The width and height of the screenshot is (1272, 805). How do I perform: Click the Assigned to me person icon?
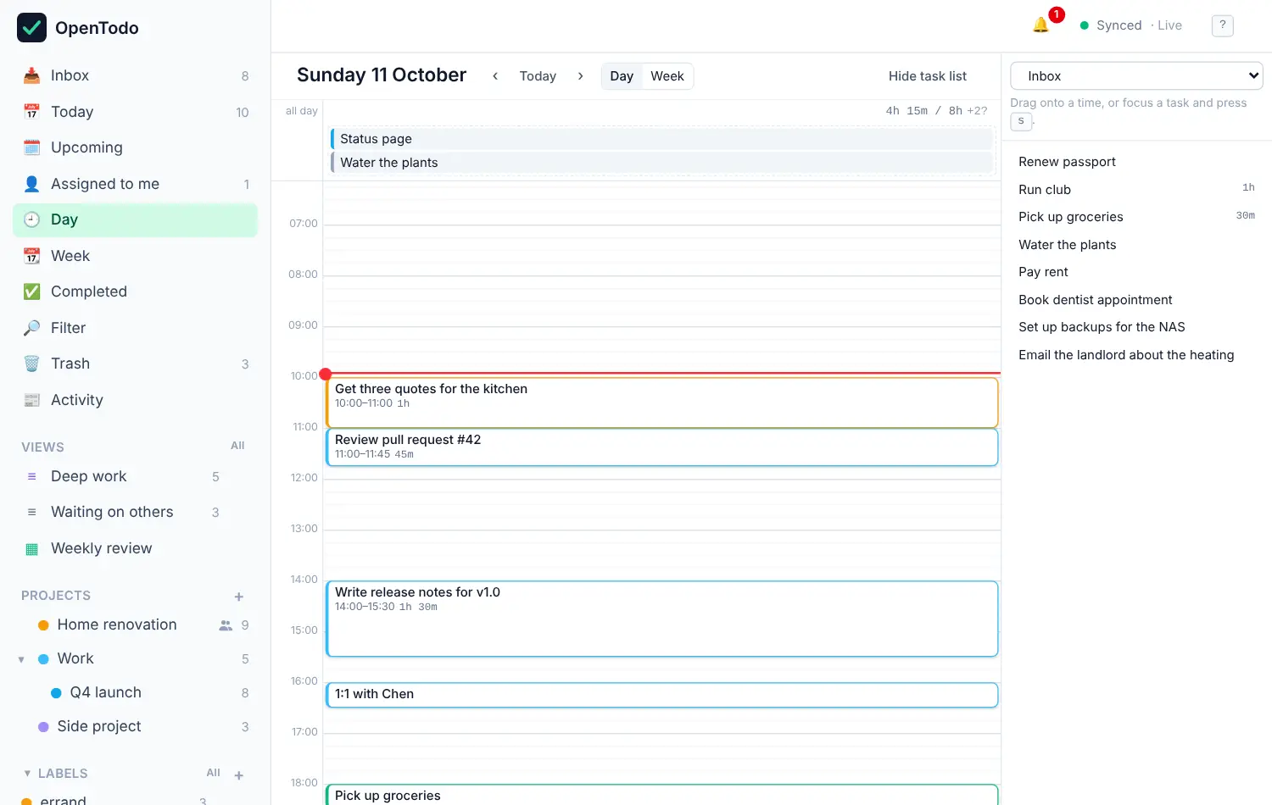click(x=31, y=184)
